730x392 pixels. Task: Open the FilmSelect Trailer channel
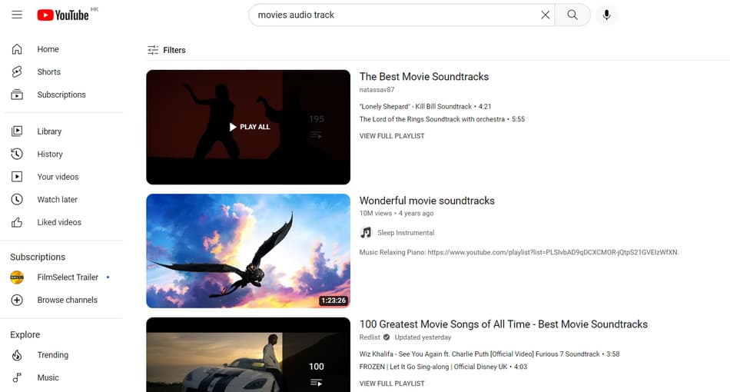click(68, 277)
